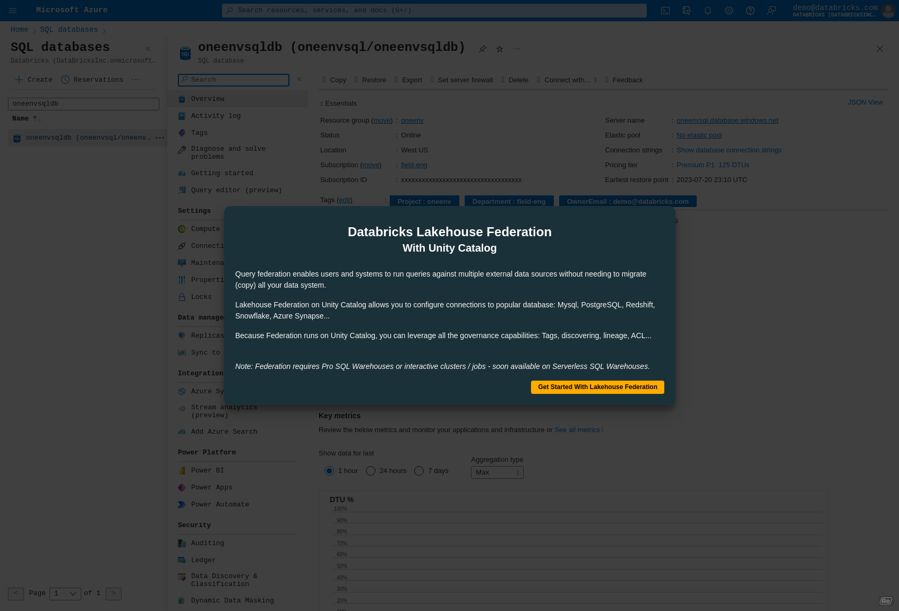Open Azure Cloud Shell icon
899x611 pixels.
665,11
